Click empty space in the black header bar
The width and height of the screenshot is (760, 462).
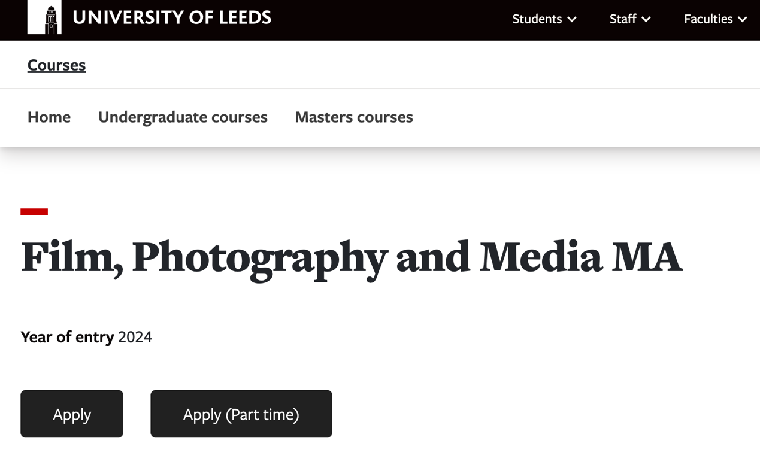point(389,20)
